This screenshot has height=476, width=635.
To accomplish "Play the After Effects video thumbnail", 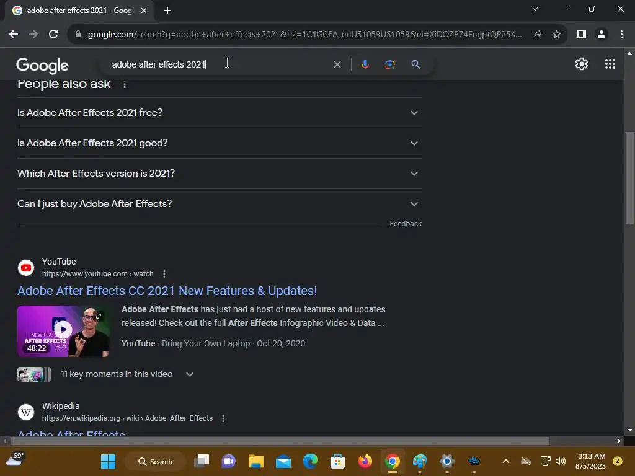I will pyautogui.click(x=64, y=331).
